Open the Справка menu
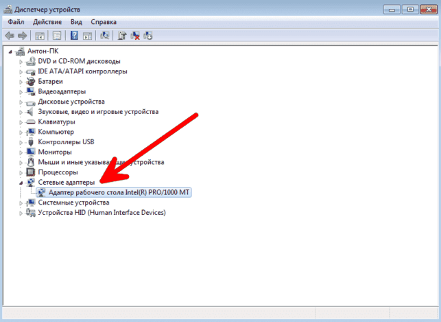The width and height of the screenshot is (441, 322). tap(104, 22)
